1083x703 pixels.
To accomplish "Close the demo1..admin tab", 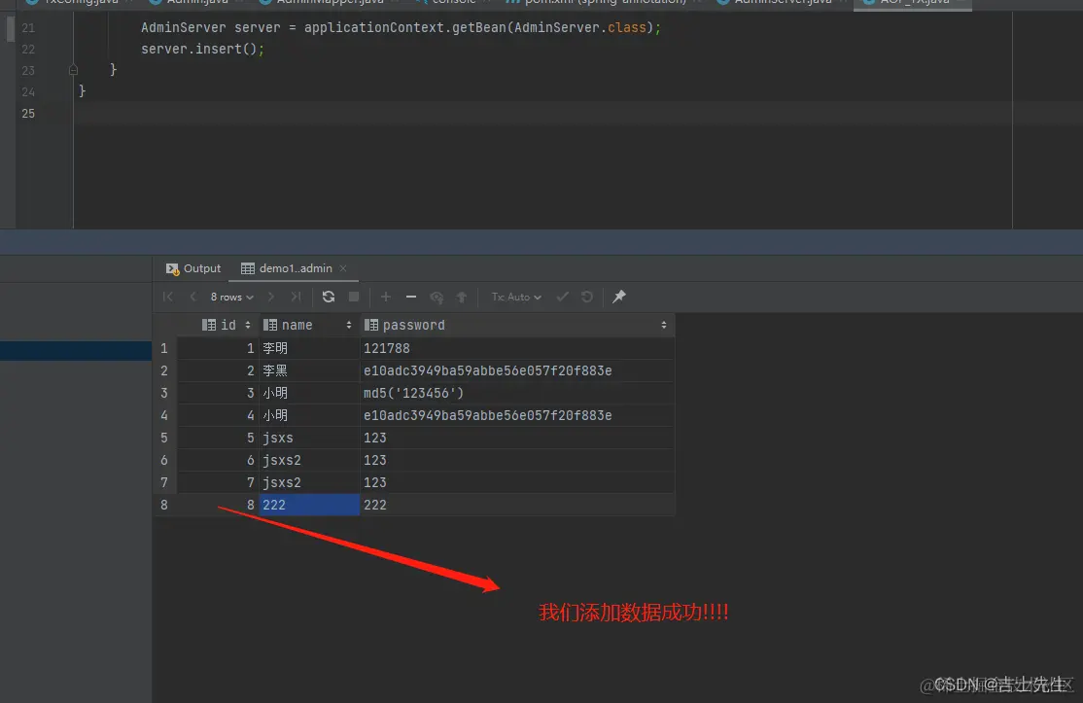I will click(x=343, y=268).
